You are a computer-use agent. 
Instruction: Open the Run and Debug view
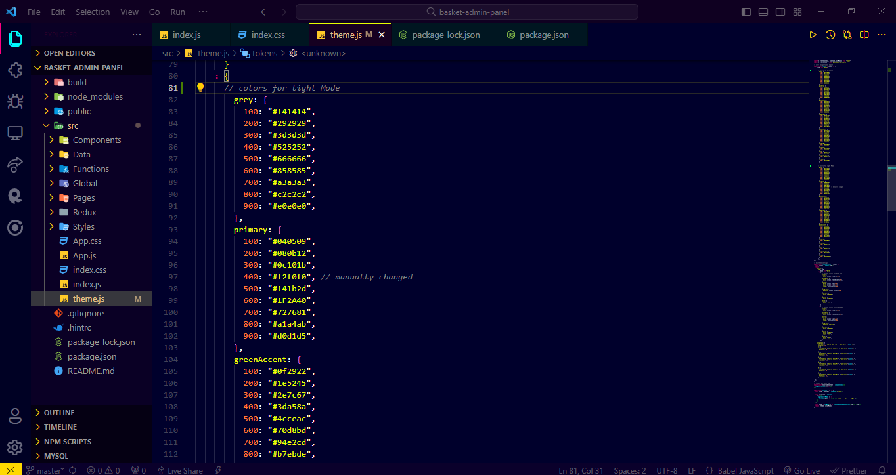coord(15,102)
